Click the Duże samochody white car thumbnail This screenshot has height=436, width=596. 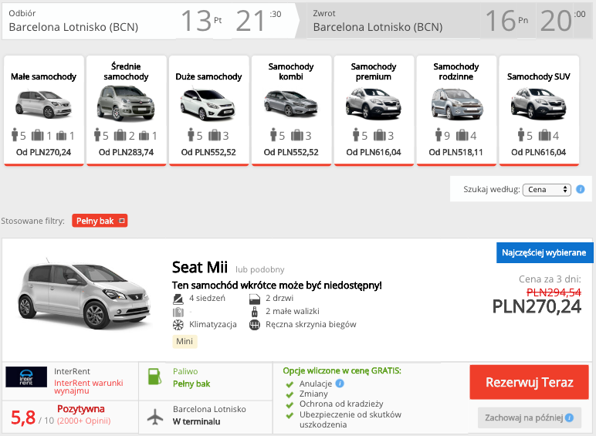[208, 104]
